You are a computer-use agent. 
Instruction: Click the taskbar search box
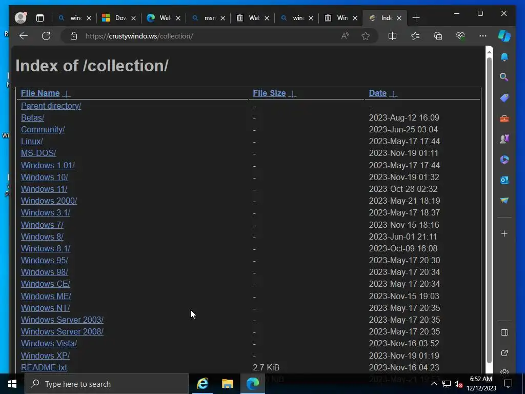pos(107,384)
